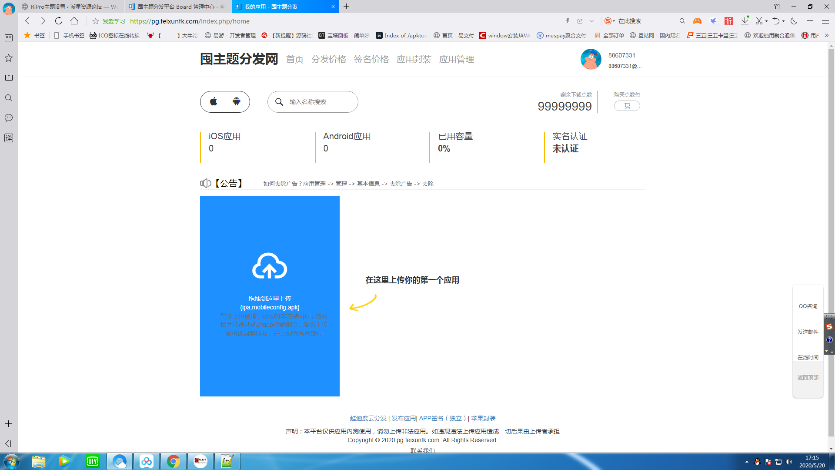Viewport: 835px width, 470px height.
Task: Select the iOS Apple platform filter
Action: (213, 102)
